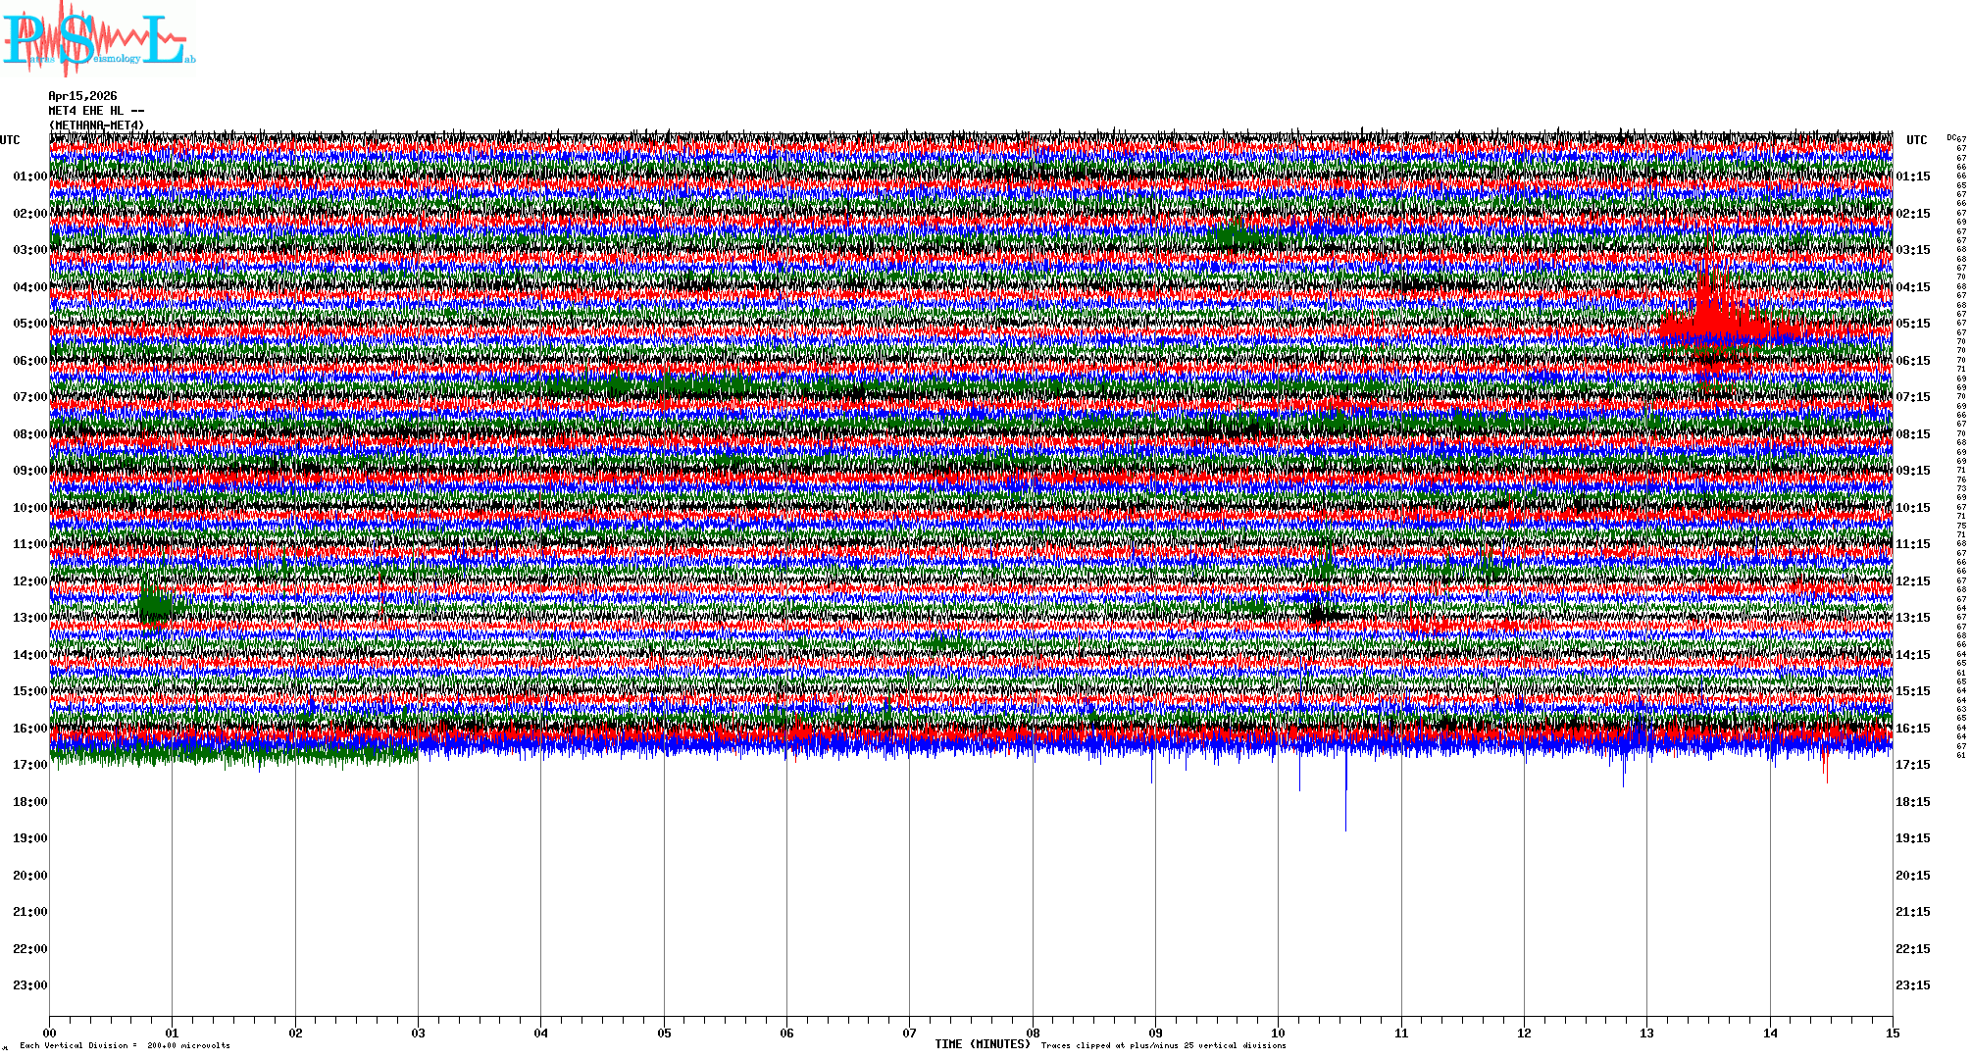Click the green event burst near 12:45 trace

point(154,603)
